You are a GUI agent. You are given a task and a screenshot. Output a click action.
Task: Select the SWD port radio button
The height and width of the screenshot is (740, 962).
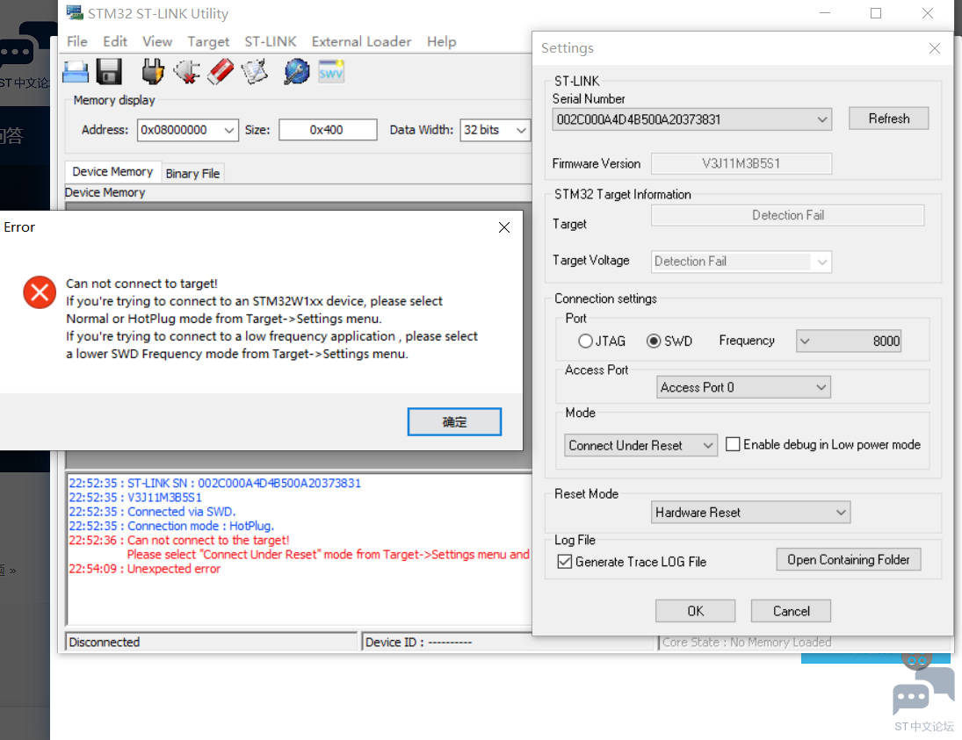[x=654, y=341]
